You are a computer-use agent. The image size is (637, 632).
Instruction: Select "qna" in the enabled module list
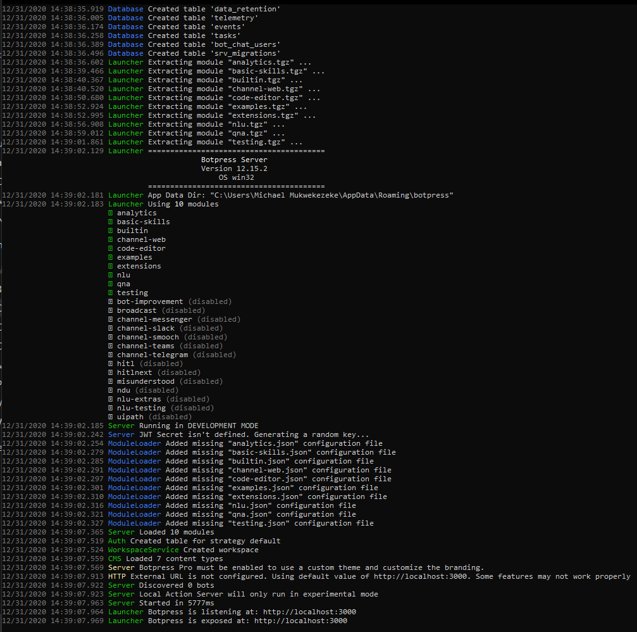123,284
